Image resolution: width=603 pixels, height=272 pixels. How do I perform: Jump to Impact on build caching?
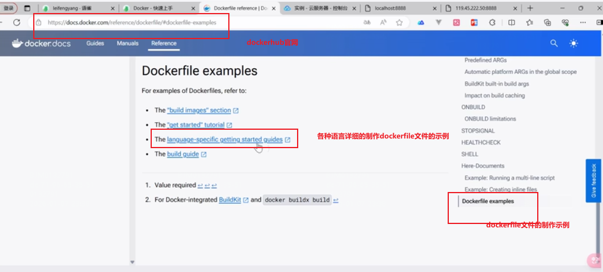pyautogui.click(x=494, y=95)
